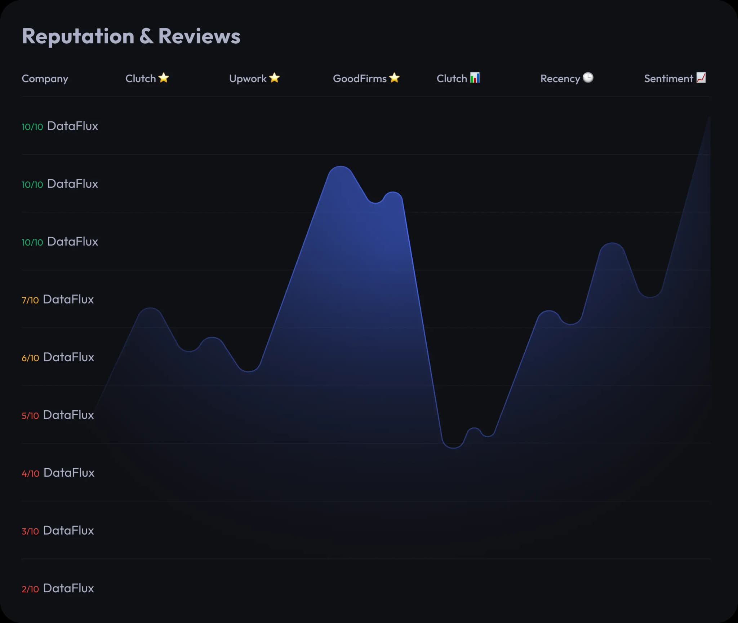Click the Sentiment column header label

pyautogui.click(x=668, y=79)
